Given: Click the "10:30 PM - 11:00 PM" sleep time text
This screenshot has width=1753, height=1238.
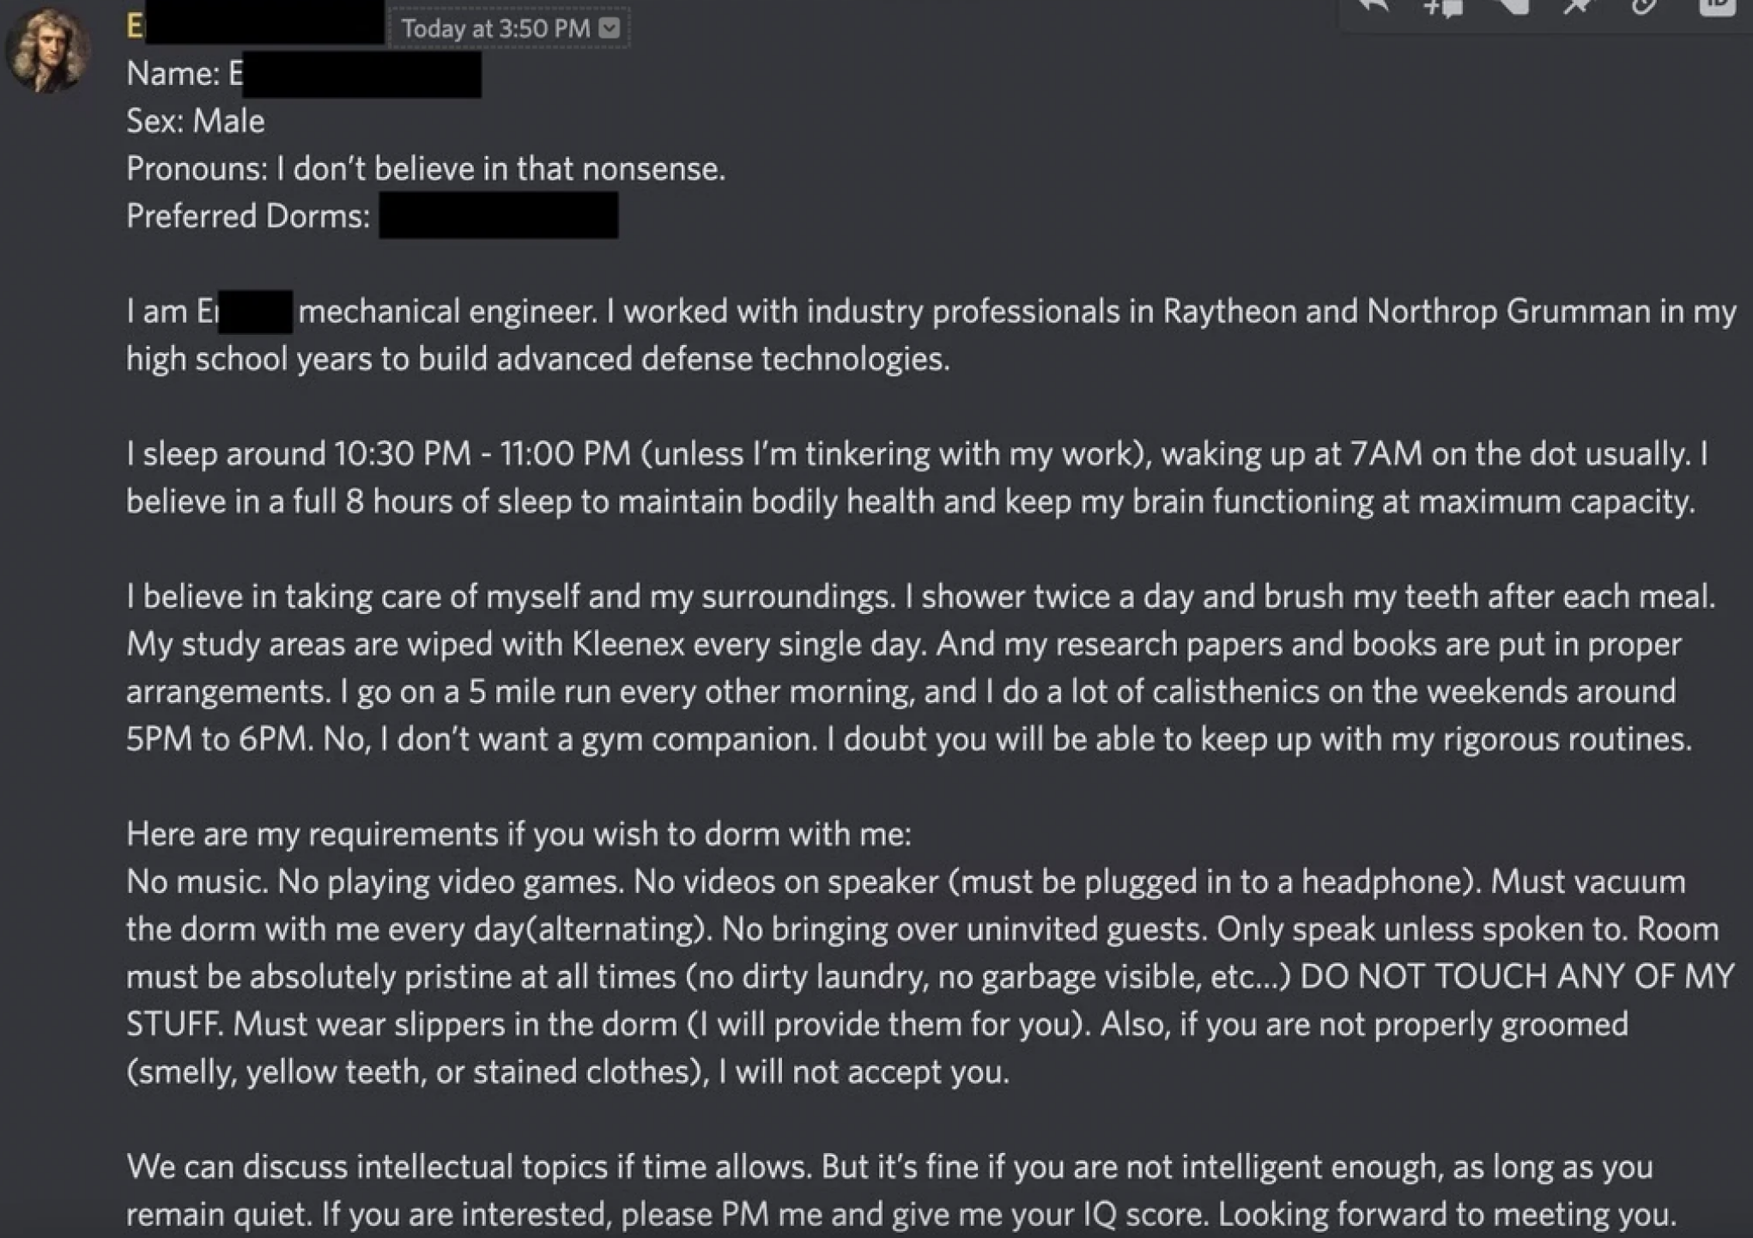Looking at the screenshot, I should pos(482,453).
